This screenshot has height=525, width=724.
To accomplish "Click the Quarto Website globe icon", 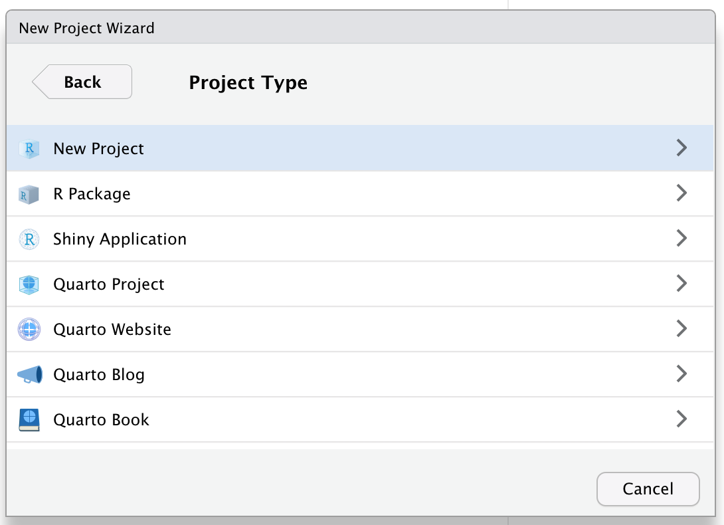I will point(29,330).
